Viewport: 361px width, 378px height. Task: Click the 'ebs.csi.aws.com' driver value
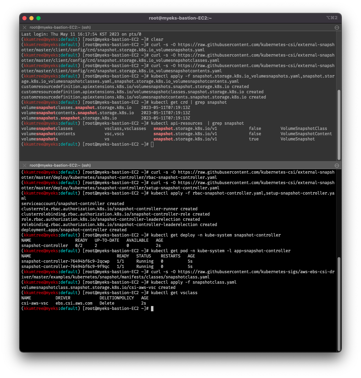74,303
